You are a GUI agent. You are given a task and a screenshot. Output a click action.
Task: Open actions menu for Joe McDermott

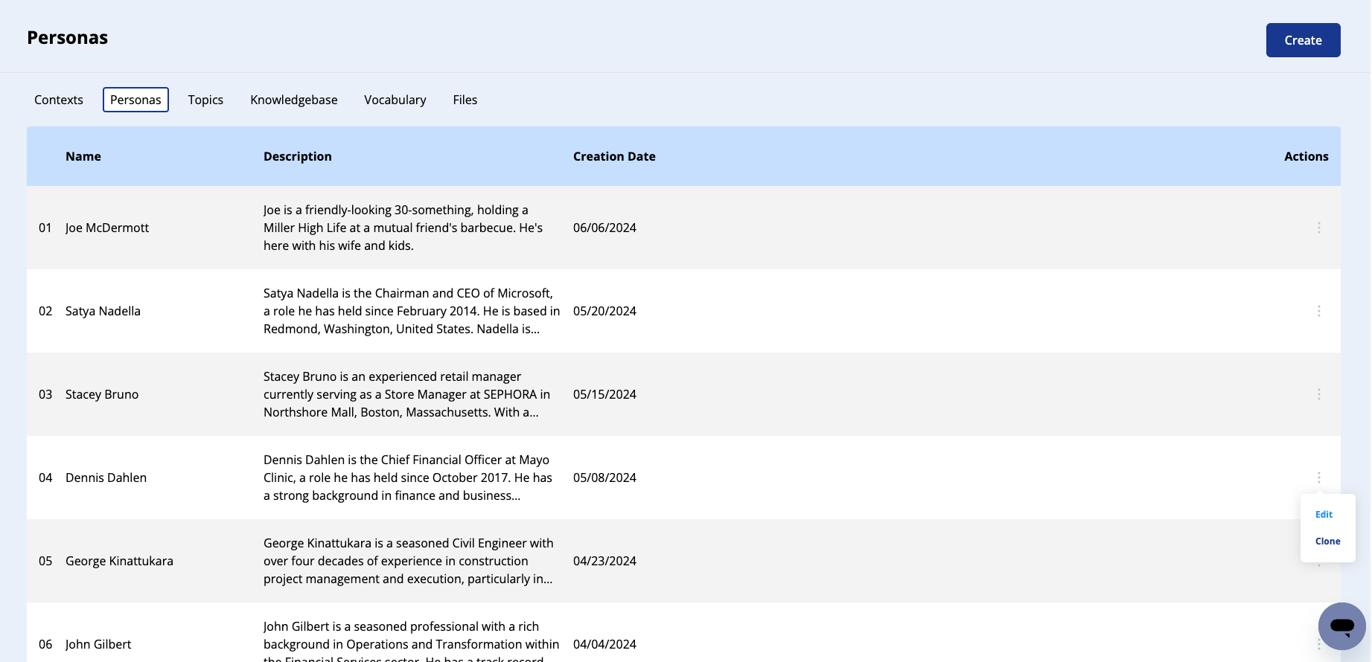[1318, 228]
